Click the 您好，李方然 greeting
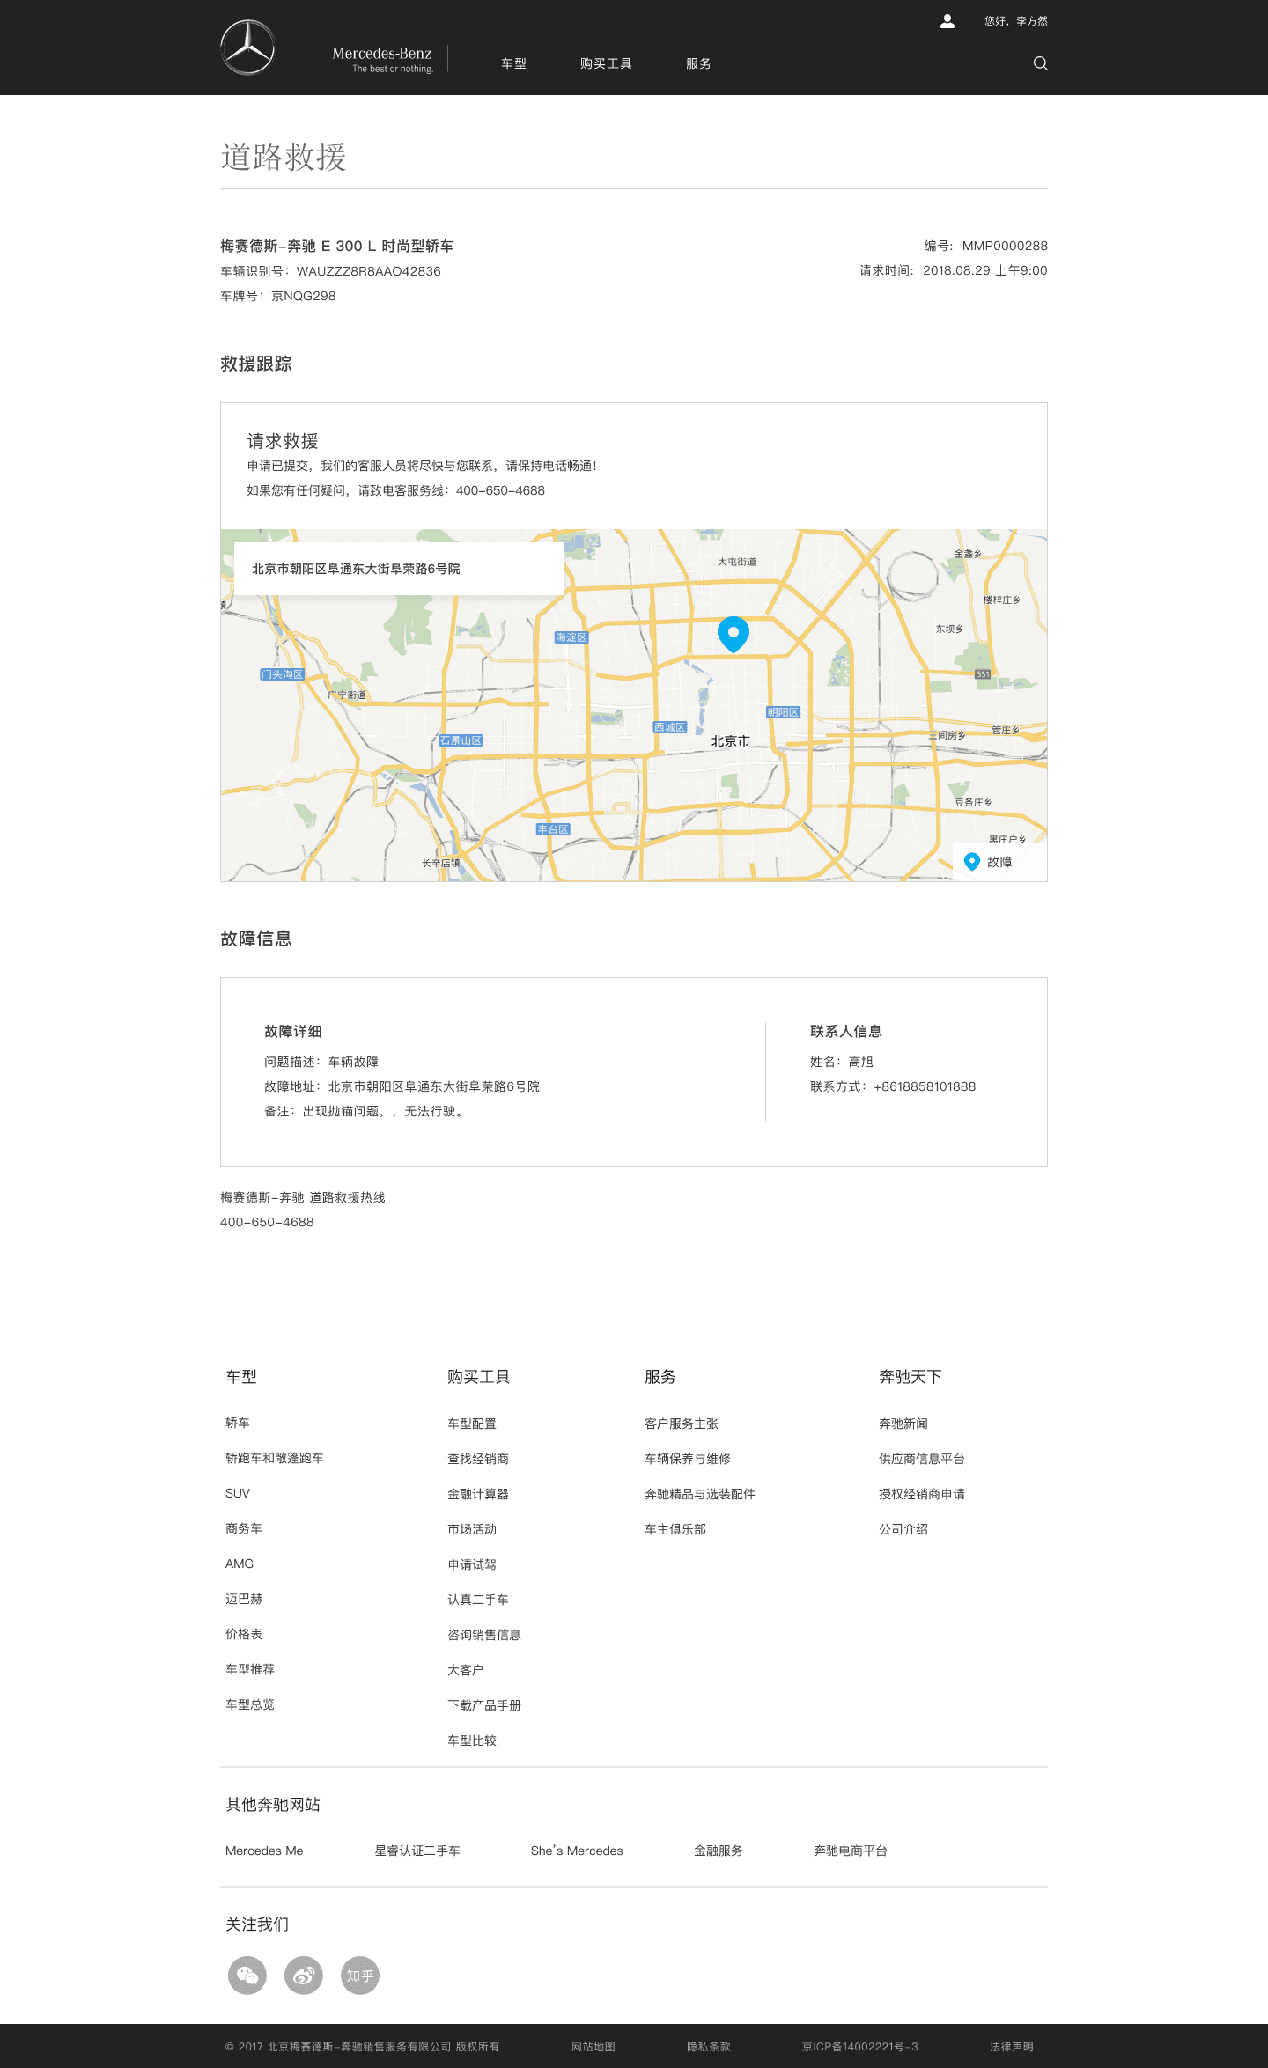The height and width of the screenshot is (2068, 1268). [1016, 21]
